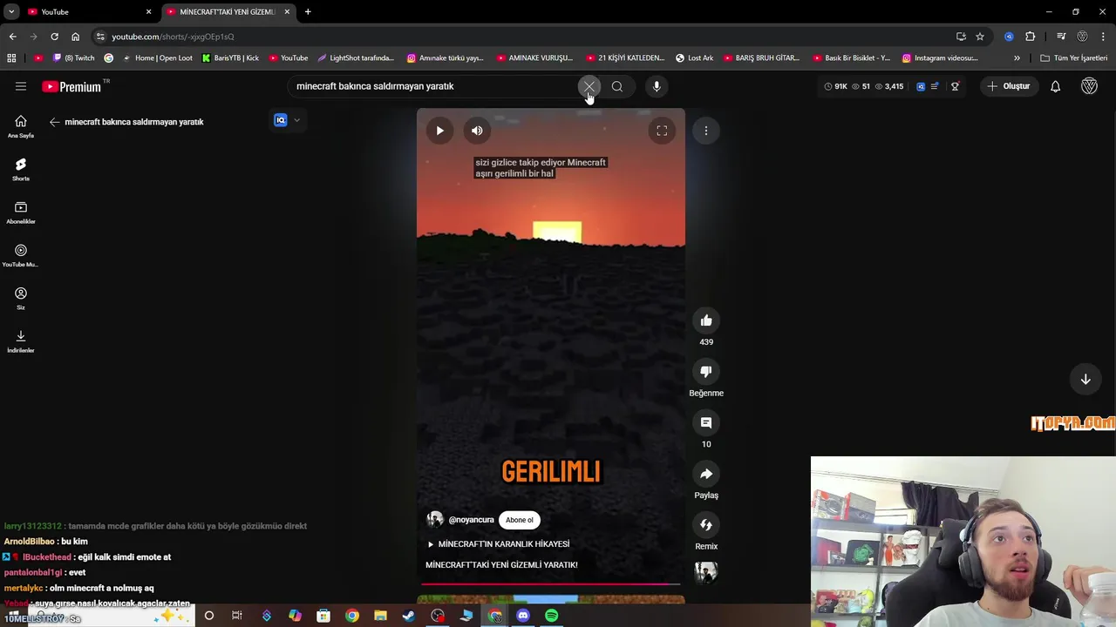1116x627 pixels.
Task: Go back from search results arrow
Action: click(x=54, y=122)
